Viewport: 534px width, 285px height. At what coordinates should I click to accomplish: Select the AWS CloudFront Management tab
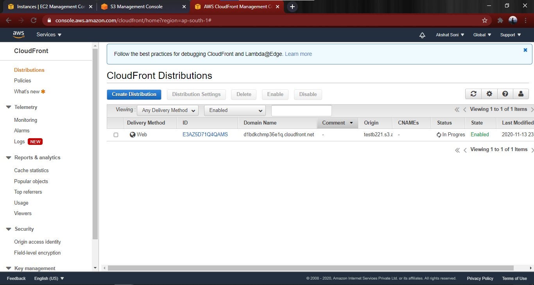point(237,7)
